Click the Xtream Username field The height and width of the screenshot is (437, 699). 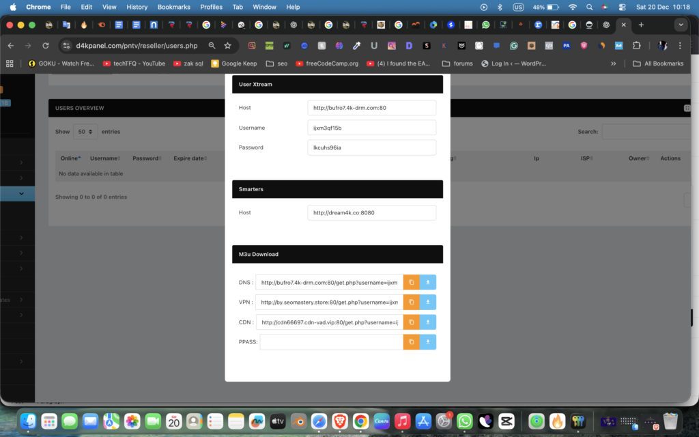coord(371,128)
